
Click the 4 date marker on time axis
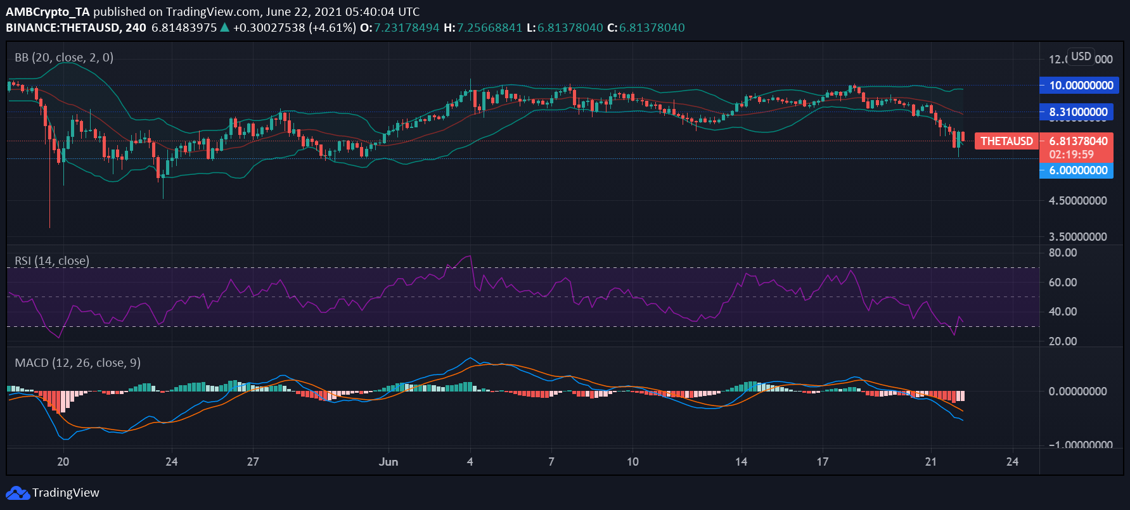click(470, 462)
